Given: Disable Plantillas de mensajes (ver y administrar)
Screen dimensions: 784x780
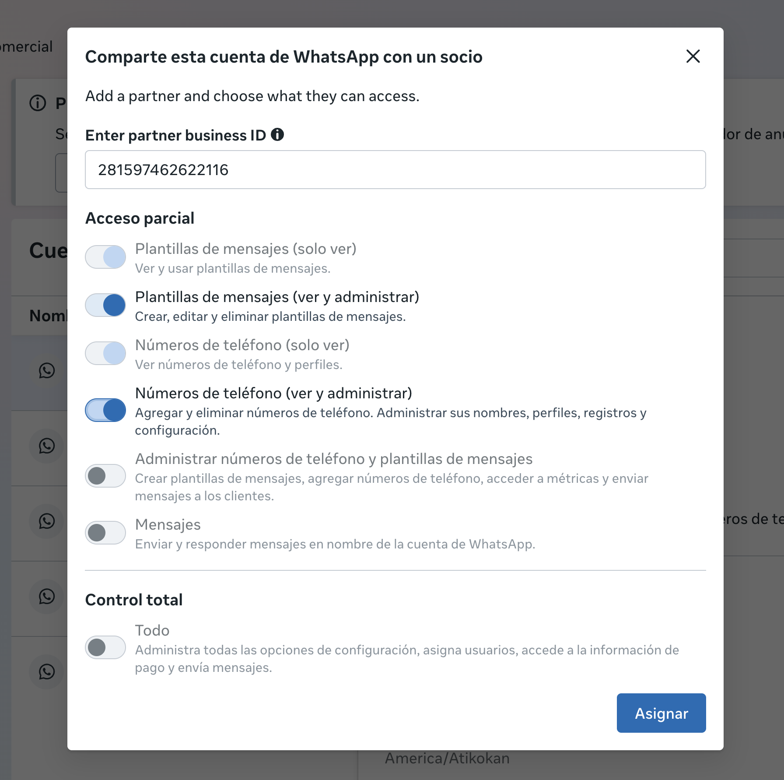Looking at the screenshot, I should pyautogui.click(x=105, y=305).
